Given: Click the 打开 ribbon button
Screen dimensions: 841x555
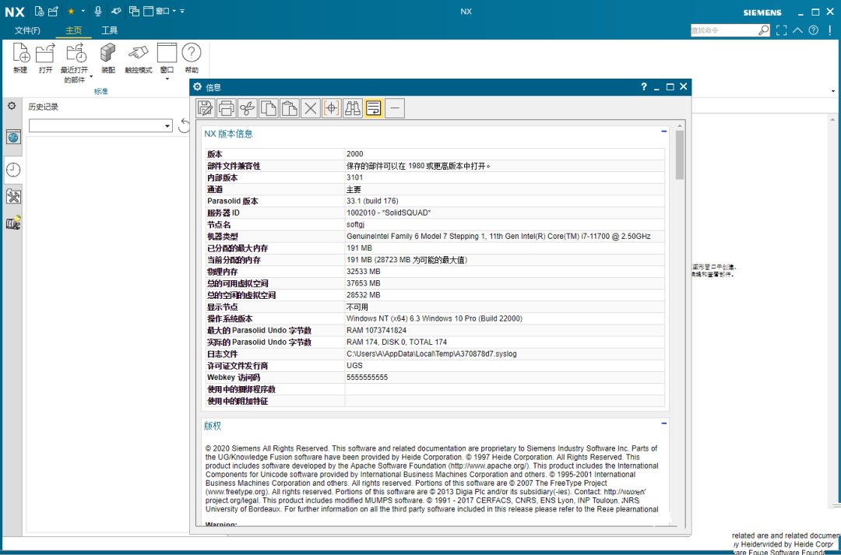Looking at the screenshot, I should pos(46,58).
